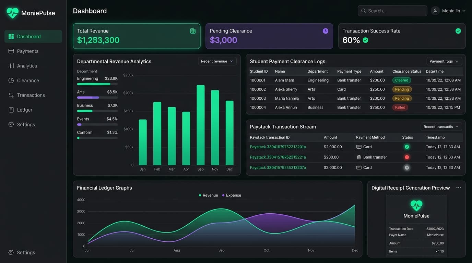Click the search magnifier icon

click(363, 11)
